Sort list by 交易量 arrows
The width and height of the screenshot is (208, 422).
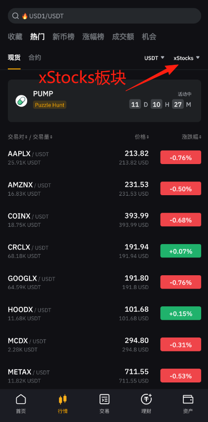pyautogui.click(x=51, y=137)
